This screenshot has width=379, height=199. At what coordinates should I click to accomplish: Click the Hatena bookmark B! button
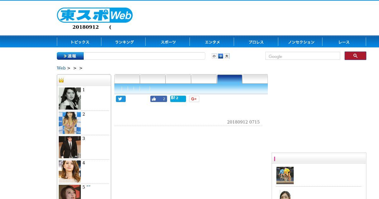tap(178, 99)
